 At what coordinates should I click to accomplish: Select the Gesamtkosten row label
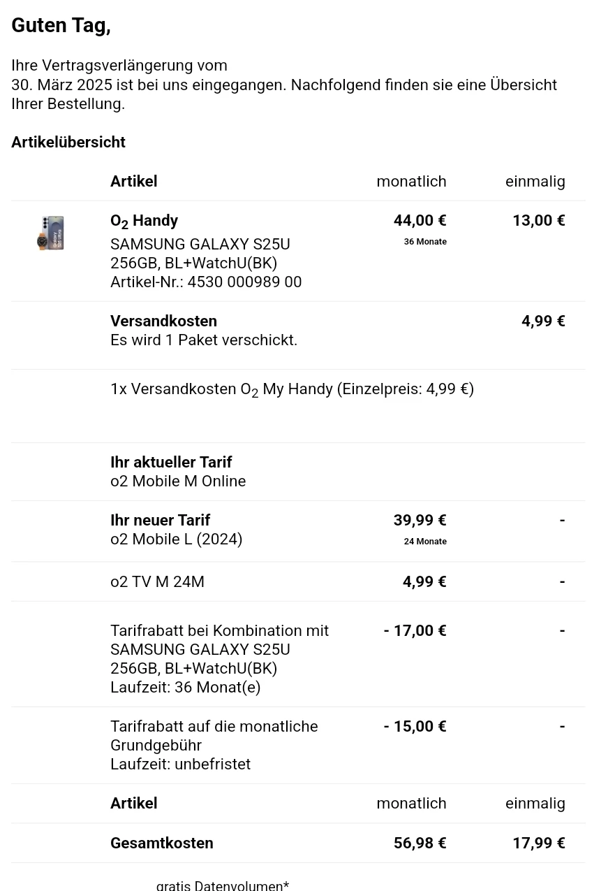point(162,843)
